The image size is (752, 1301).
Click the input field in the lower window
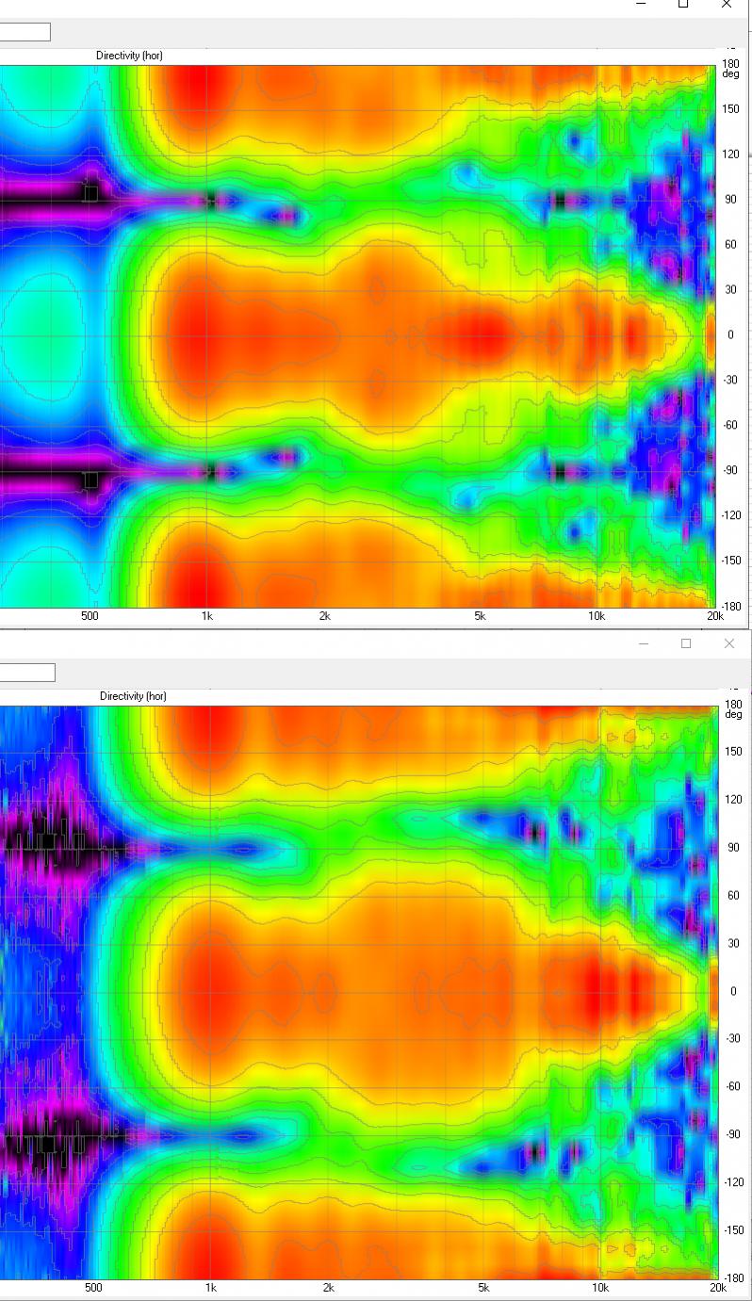(27, 672)
